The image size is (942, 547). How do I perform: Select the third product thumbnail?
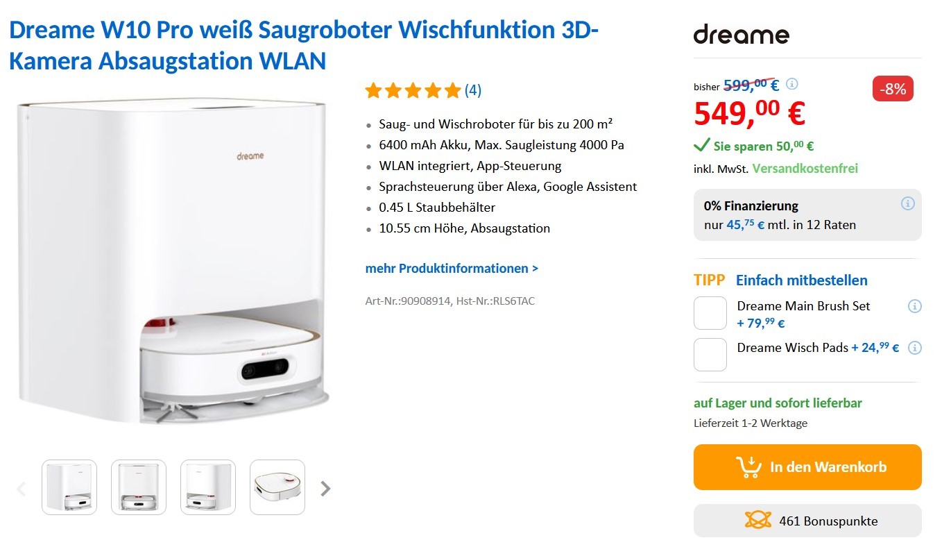coord(208,487)
